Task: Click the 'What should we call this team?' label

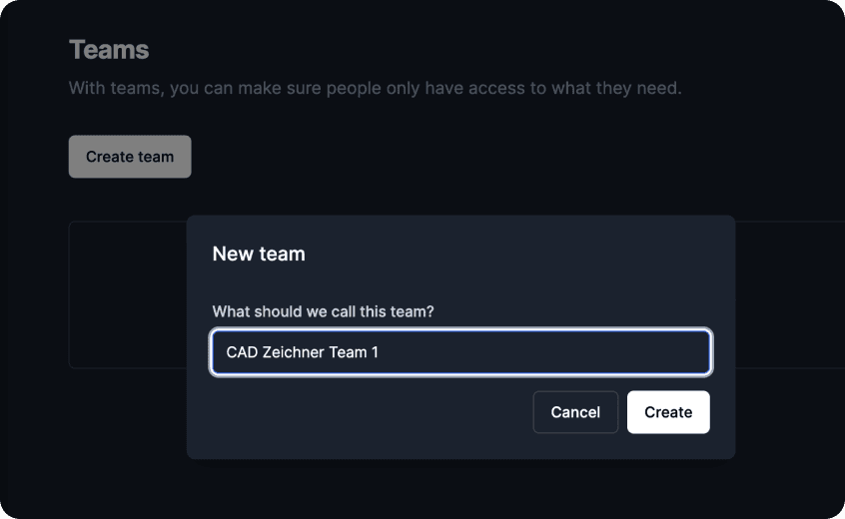Action: tap(323, 311)
